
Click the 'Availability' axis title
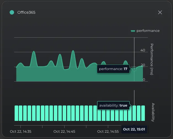pyautogui.click(x=153, y=112)
